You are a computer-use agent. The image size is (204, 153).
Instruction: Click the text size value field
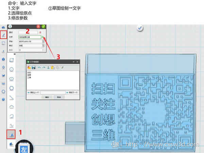[x=30, y=50]
